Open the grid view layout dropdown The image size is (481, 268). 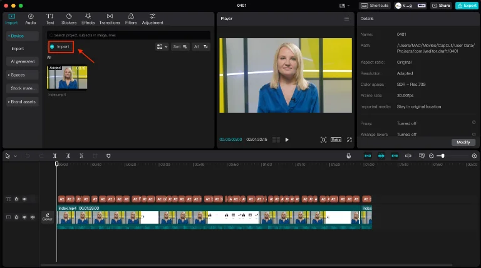(x=162, y=46)
